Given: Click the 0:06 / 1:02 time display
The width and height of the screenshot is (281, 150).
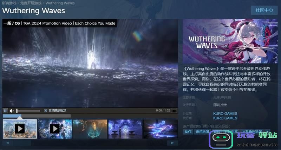Looking at the screenshot, I should (x=163, y=110).
